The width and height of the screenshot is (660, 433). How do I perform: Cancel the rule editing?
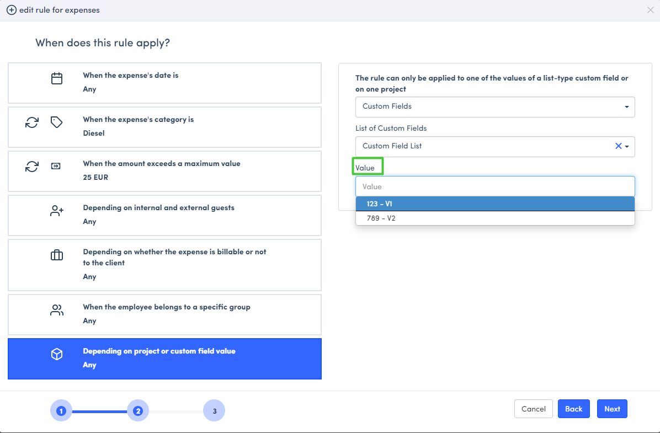pyautogui.click(x=533, y=409)
